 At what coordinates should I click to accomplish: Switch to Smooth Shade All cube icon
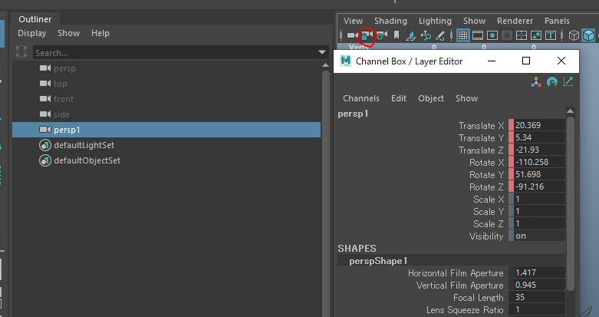click(x=588, y=35)
